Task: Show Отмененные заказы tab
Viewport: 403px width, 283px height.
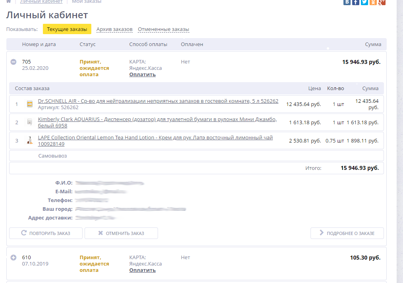Action: point(164,29)
